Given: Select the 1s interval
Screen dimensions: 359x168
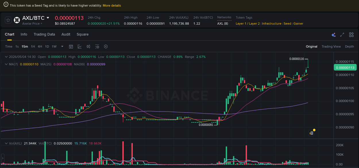Looking at the screenshot, I should (17, 46).
